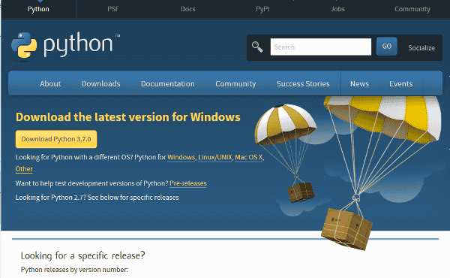Click the 'Looking for a specific release?' heading
The image size is (450, 278).
tap(82, 255)
